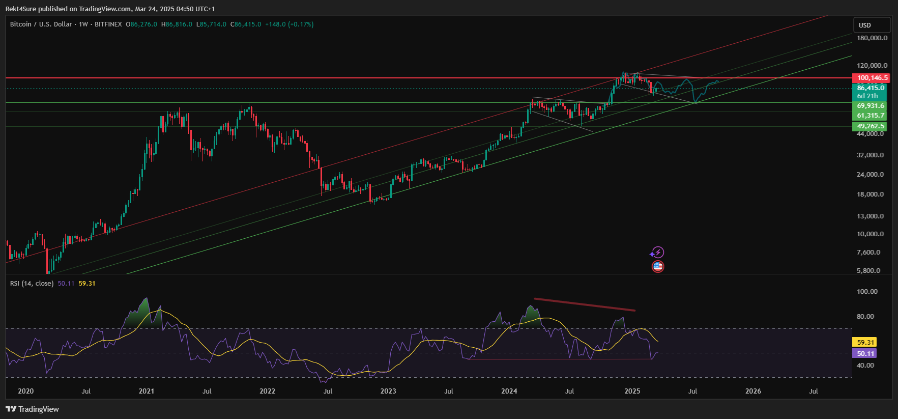The image size is (898, 419).
Task: Click the 7,600.0 price axis tick
Action: click(868, 253)
